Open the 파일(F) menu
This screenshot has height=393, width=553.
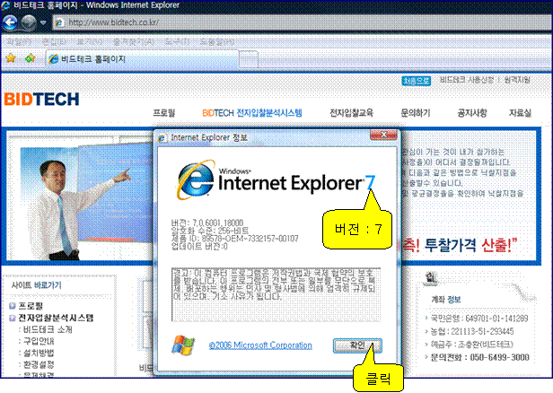[19, 41]
